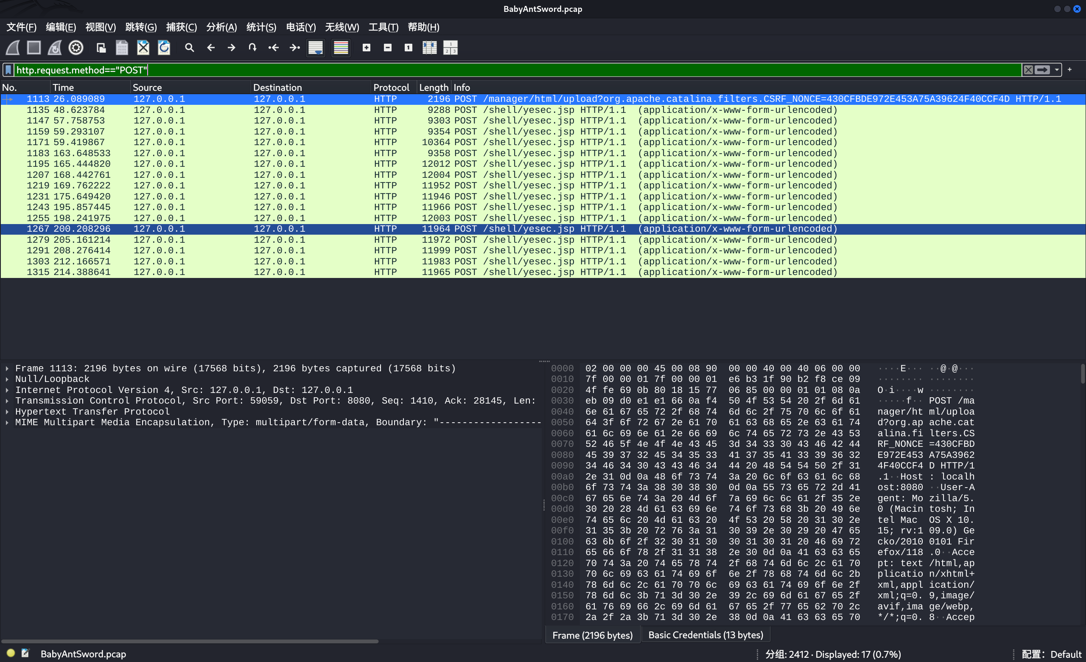
Task: Open the 统计(S) menu
Action: click(261, 27)
